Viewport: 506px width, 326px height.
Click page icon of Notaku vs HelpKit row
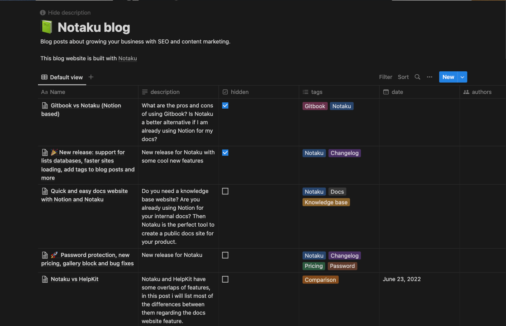pyautogui.click(x=45, y=279)
